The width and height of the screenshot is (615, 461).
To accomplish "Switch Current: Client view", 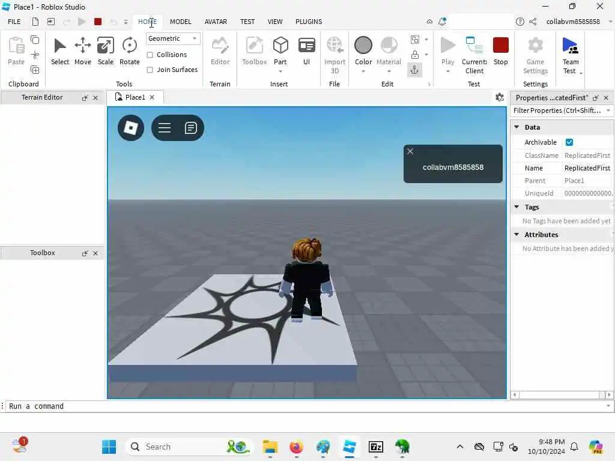I will [x=474, y=55].
